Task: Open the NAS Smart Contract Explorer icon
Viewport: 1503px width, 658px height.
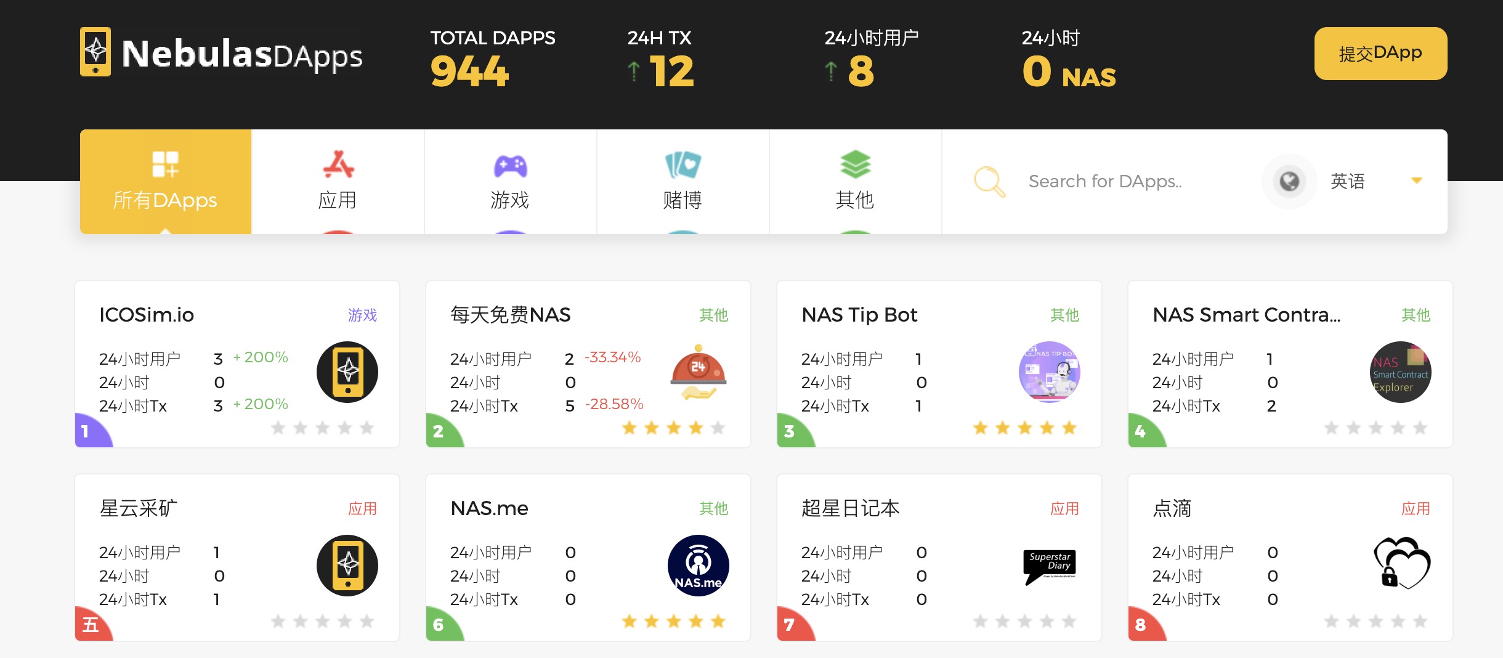Action: click(1401, 372)
